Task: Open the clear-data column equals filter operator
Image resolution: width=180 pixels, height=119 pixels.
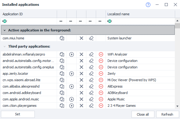Action: 90,21
